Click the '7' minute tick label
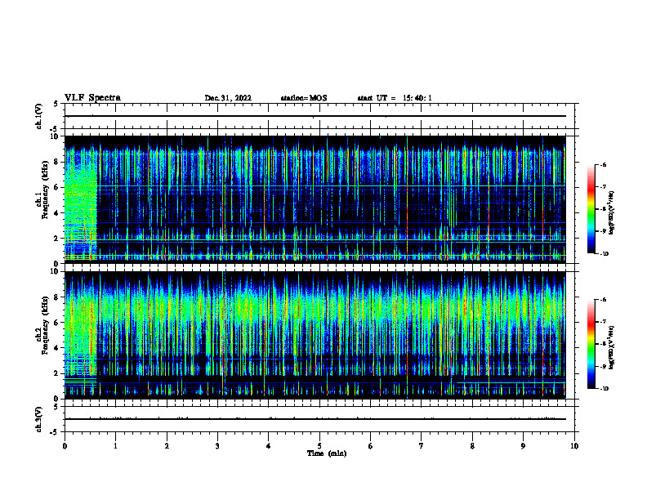The height and width of the screenshot is (500, 647). tap(422, 446)
